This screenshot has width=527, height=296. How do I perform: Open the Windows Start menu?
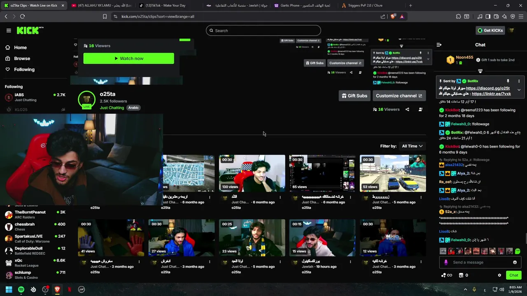click(9, 289)
